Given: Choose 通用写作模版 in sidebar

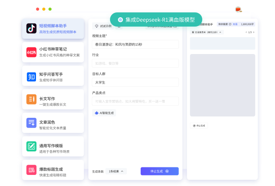Looking at the screenshot, I should coord(53,146).
